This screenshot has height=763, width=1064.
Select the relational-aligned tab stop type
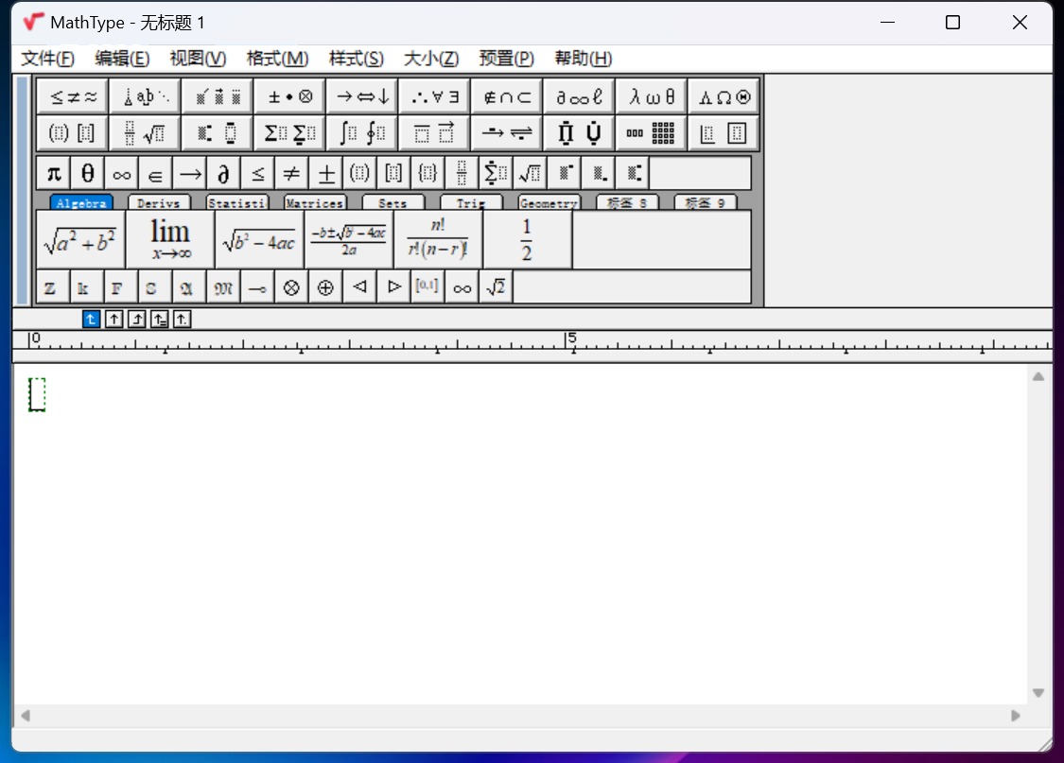tap(160, 319)
